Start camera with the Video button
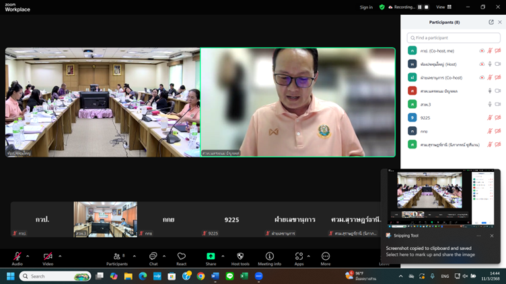The width and height of the screenshot is (506, 284). (x=48, y=258)
